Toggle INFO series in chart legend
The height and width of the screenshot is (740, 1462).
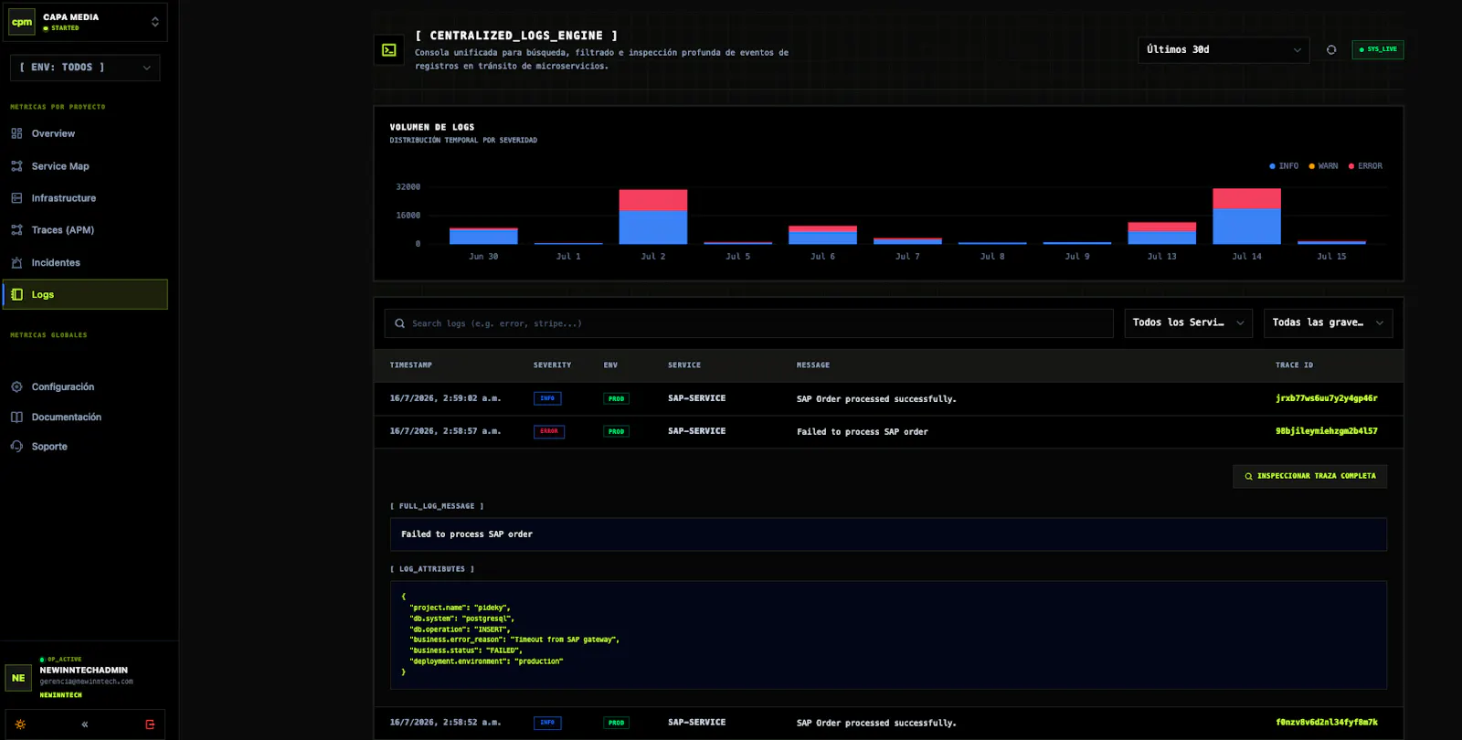[x=1284, y=166]
